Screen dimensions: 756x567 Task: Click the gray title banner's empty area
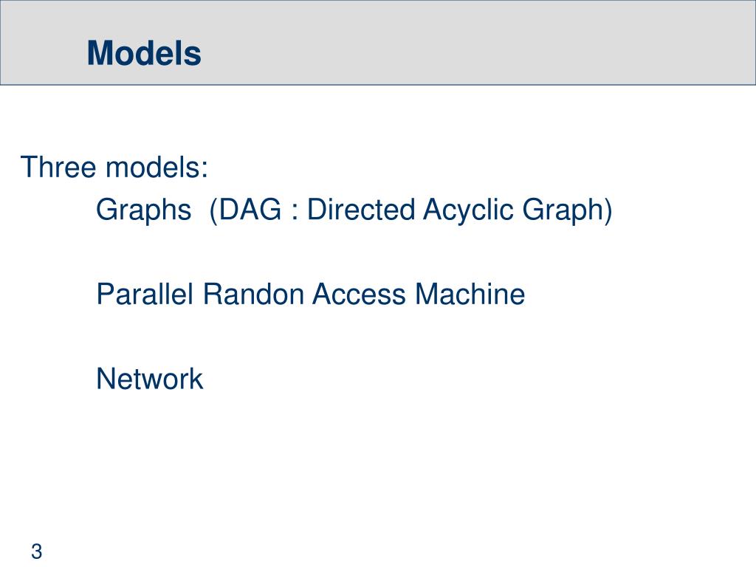(478, 42)
